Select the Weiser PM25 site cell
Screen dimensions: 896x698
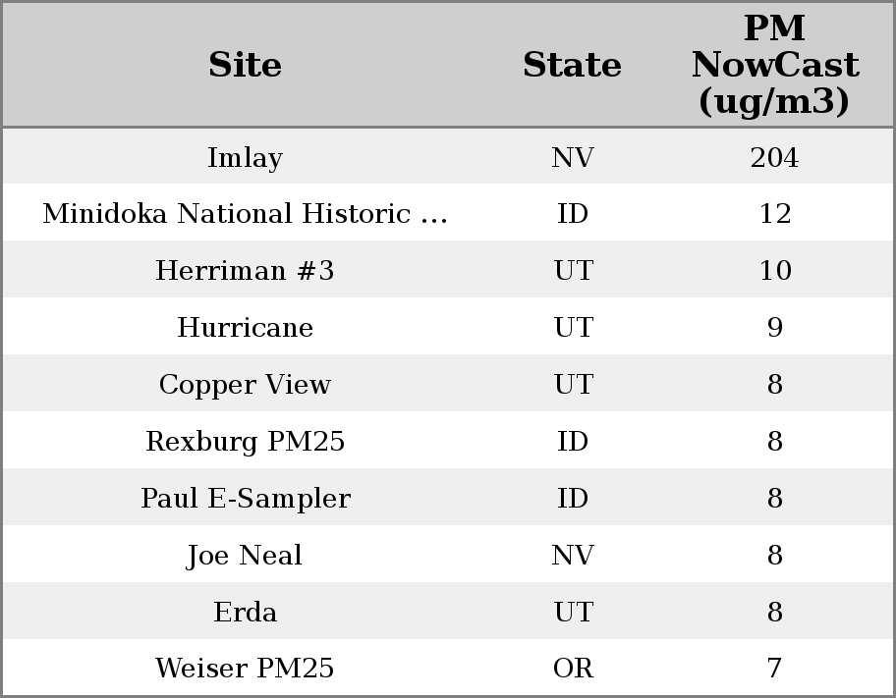tap(245, 669)
